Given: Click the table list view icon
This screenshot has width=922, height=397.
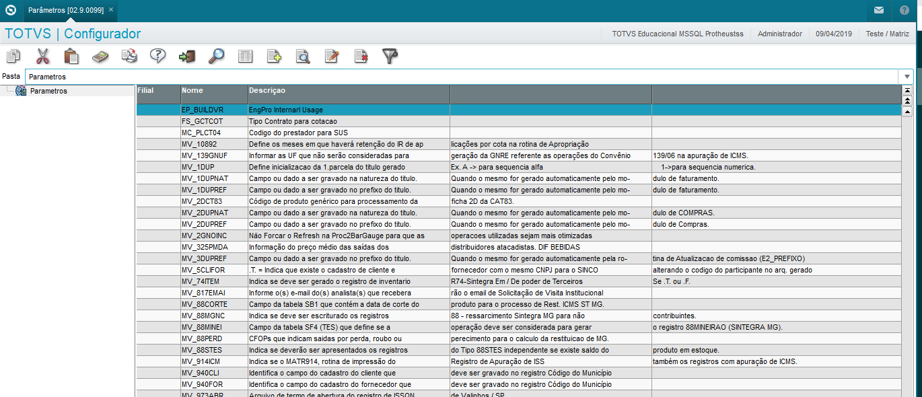Looking at the screenshot, I should click(x=246, y=57).
